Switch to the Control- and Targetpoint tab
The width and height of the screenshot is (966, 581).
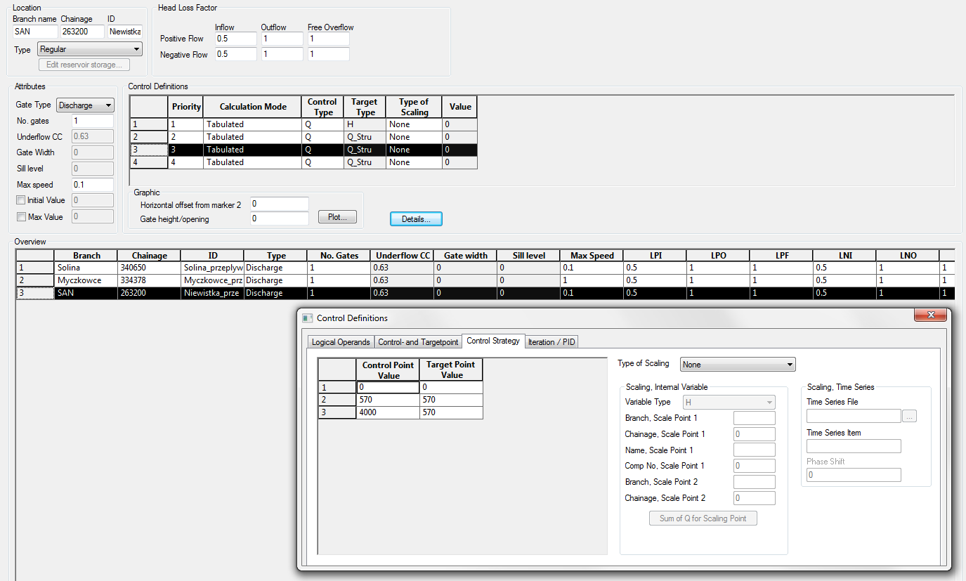click(418, 342)
